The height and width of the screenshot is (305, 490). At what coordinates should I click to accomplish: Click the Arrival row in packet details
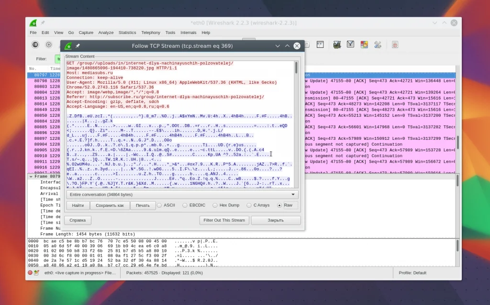point(49,193)
